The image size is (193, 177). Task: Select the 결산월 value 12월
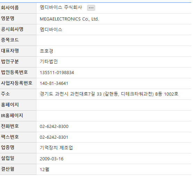44,169
